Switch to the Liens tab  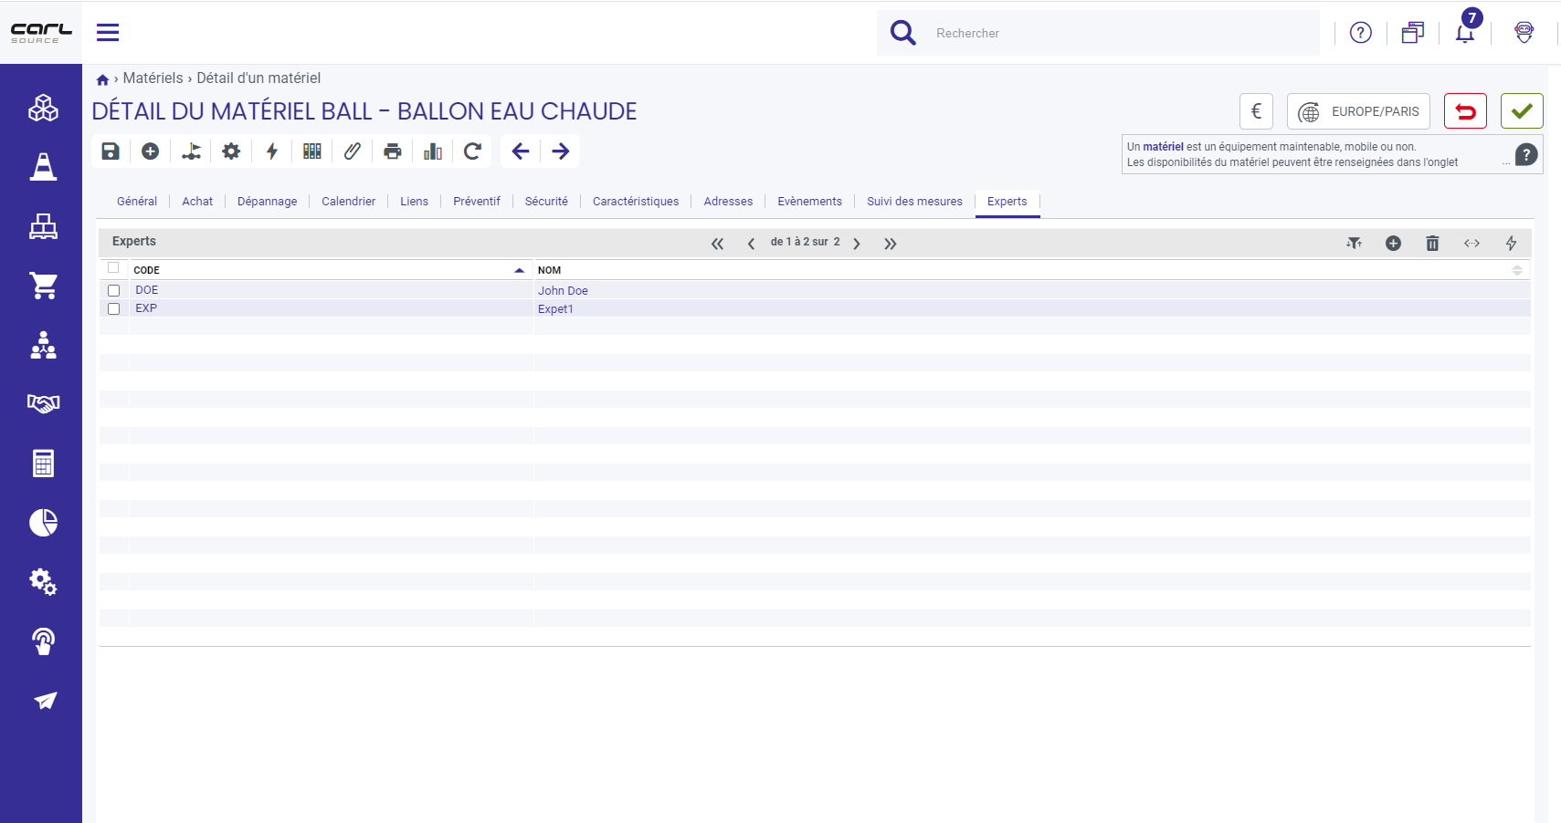tap(414, 202)
